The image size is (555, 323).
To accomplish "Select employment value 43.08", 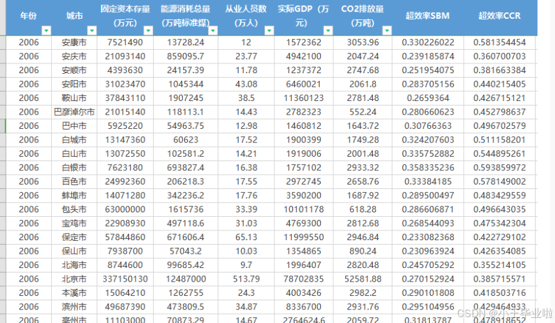I will coord(246,84).
